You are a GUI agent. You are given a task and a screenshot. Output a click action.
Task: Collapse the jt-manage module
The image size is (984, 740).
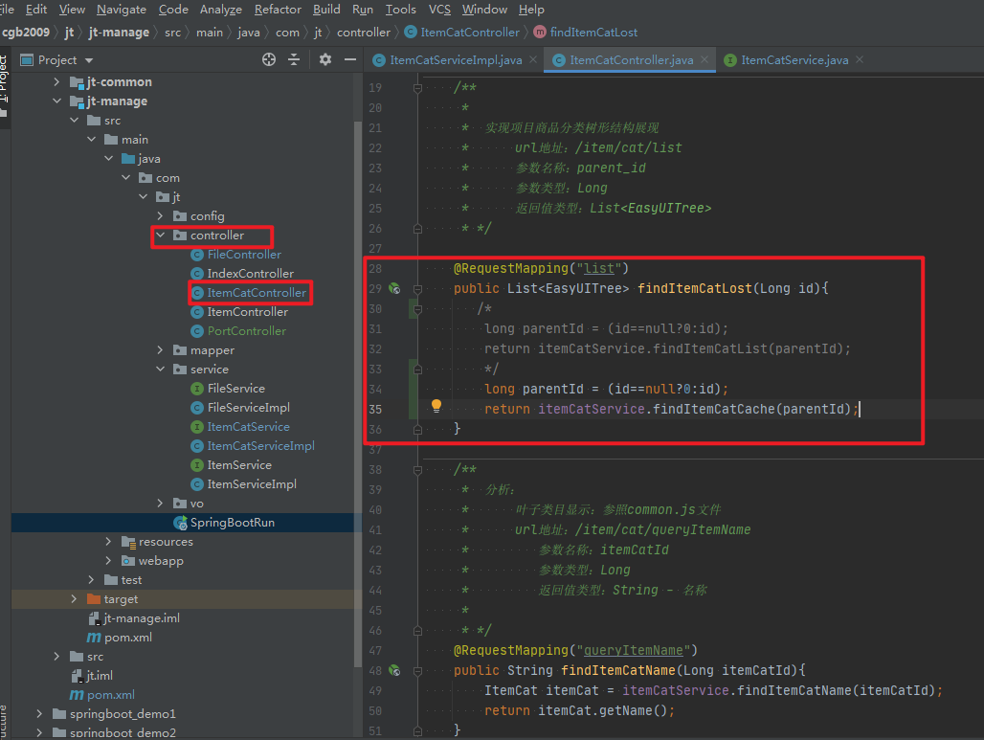pos(56,101)
